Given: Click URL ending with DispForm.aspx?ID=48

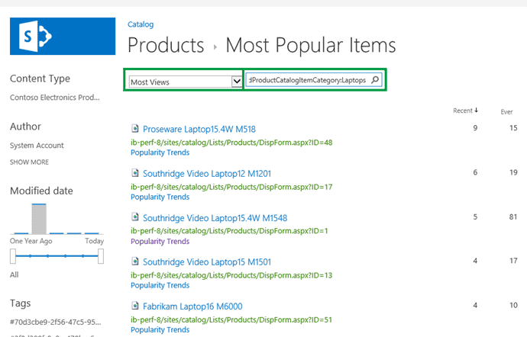Looking at the screenshot, I should click(231, 143).
